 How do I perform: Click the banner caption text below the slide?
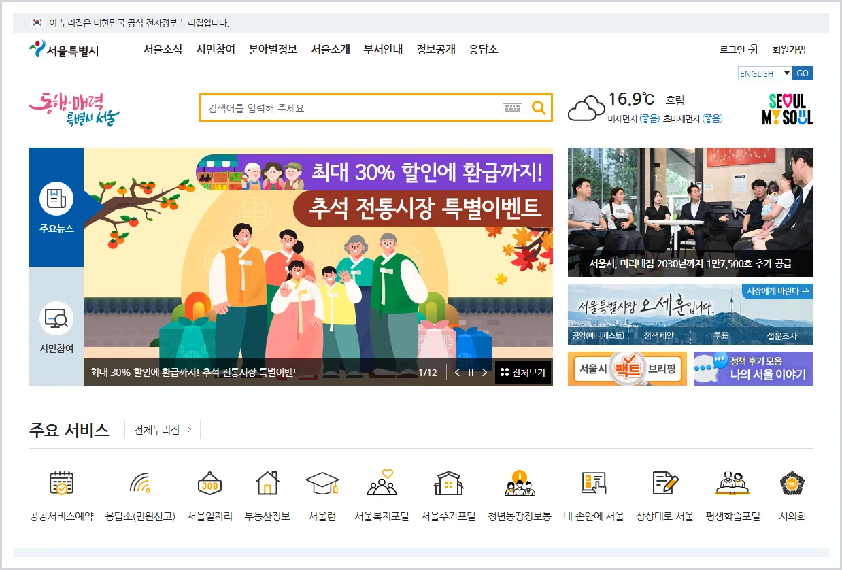click(196, 373)
